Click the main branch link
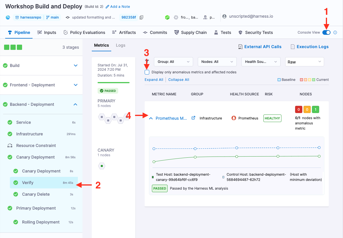 [x=53, y=17]
